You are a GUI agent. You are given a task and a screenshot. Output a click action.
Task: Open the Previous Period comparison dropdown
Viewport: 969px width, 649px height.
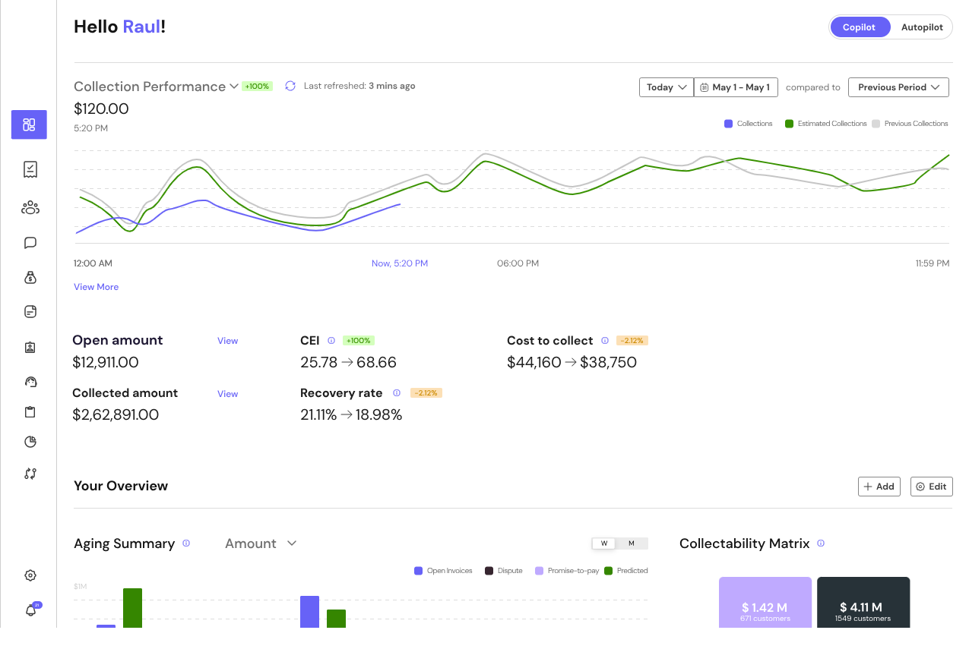898,87
